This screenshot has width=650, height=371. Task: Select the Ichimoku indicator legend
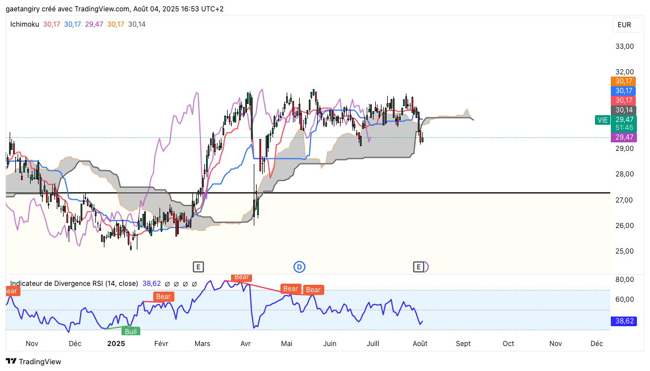tap(24, 24)
